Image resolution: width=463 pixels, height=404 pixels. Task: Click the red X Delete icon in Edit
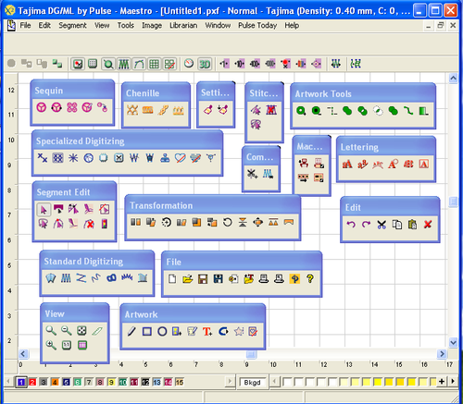coord(428,225)
